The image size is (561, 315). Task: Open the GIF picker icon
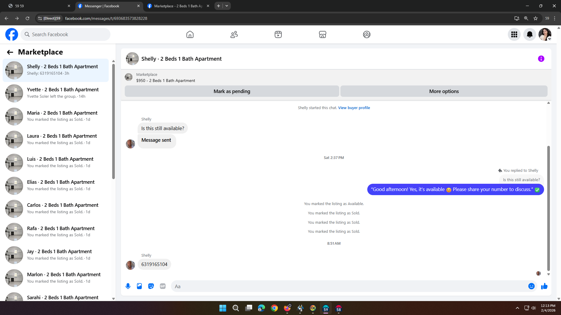tap(163, 286)
